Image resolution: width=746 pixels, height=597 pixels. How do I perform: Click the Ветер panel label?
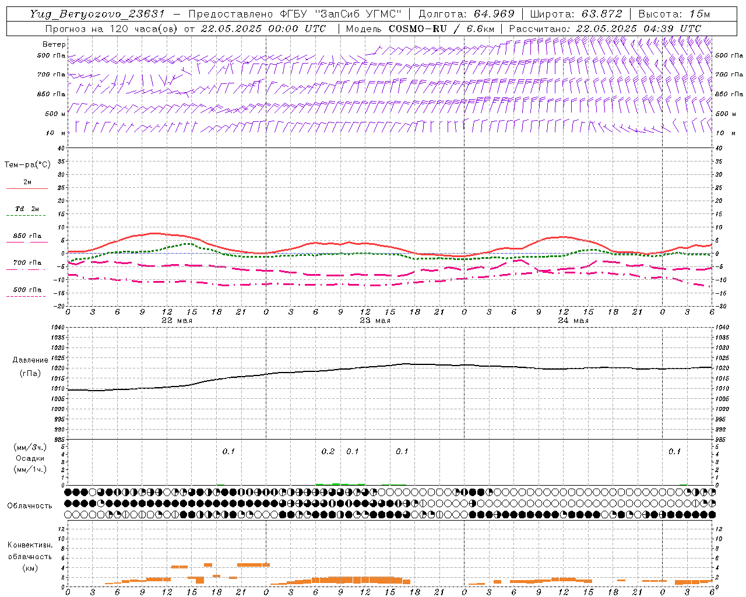coord(54,44)
